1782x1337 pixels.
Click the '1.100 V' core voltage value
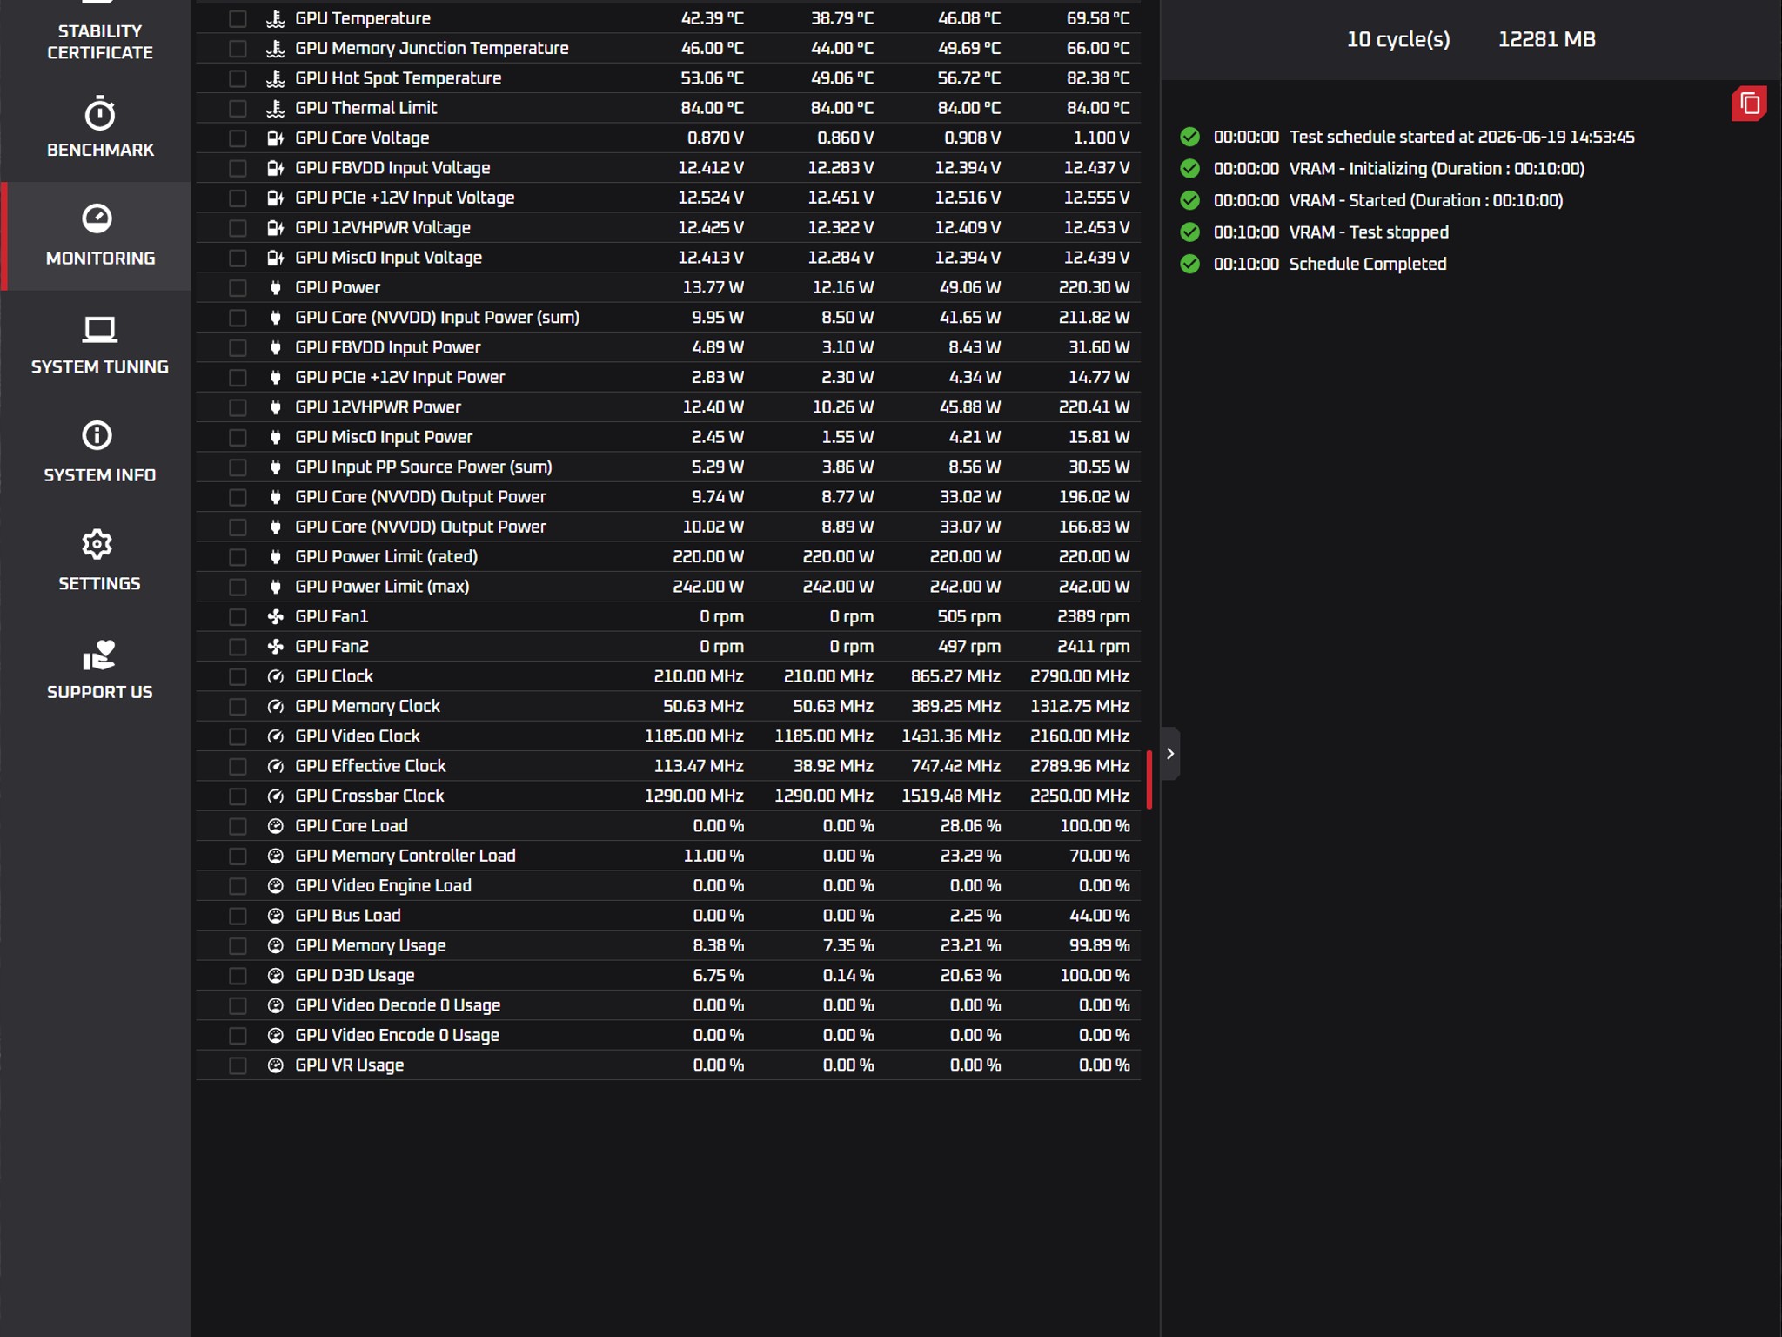click(1102, 138)
